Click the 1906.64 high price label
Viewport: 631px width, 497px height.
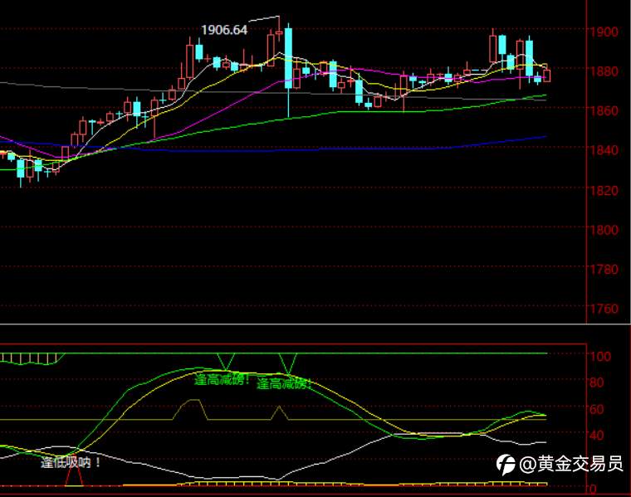click(x=224, y=30)
